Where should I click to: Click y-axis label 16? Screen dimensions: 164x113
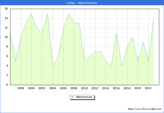click(x=6, y=9)
